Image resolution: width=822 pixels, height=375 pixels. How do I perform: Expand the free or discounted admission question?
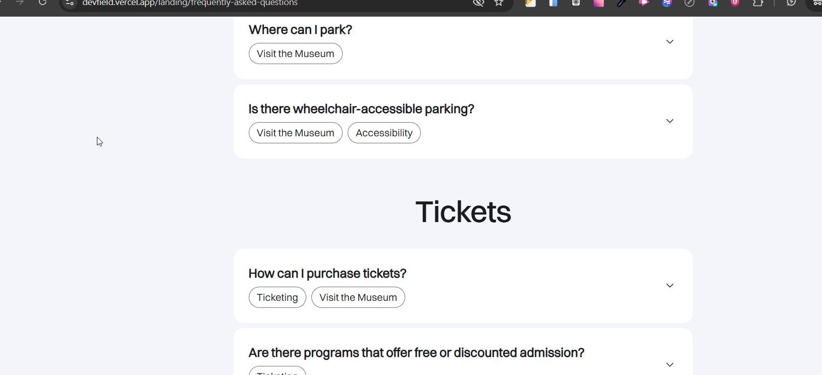[x=670, y=364]
